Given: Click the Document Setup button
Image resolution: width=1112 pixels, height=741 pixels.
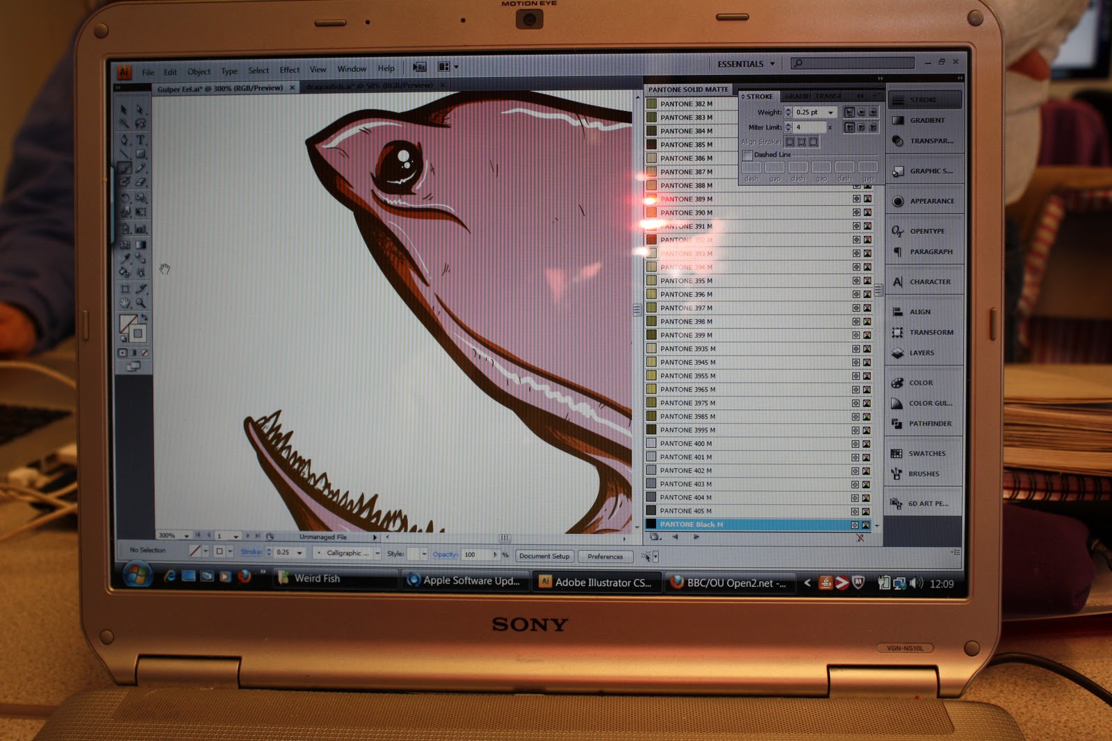Looking at the screenshot, I should (544, 556).
